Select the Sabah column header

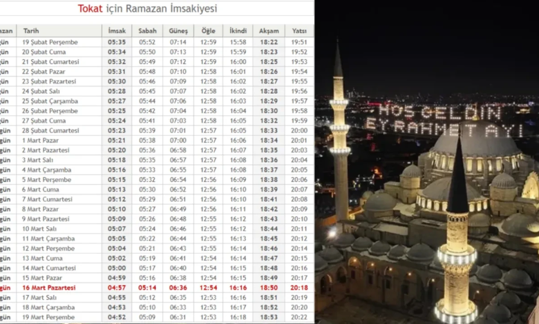click(x=147, y=31)
